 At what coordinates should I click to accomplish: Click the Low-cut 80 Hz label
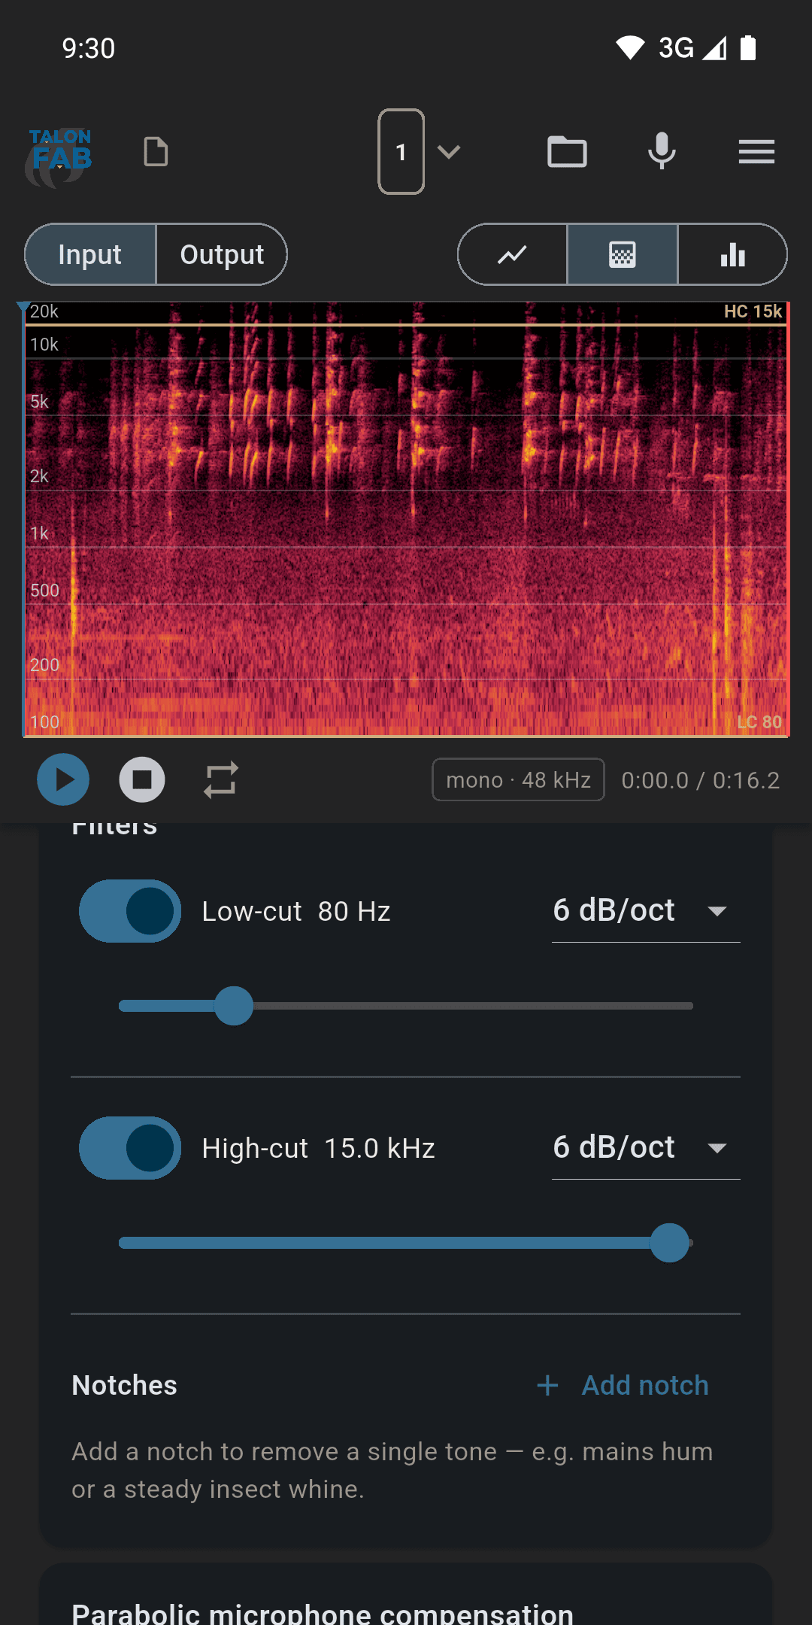[296, 911]
